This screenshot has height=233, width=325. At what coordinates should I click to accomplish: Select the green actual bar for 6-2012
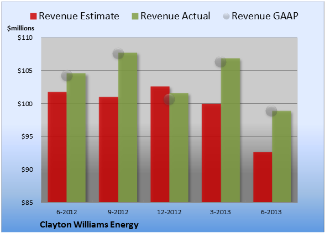76,137
